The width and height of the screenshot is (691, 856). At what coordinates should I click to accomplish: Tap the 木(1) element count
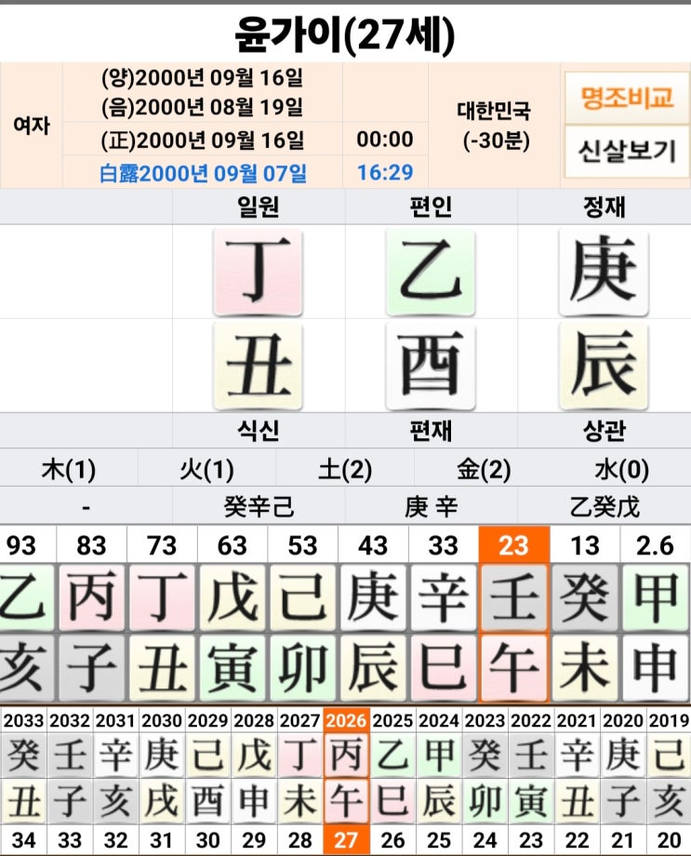[x=69, y=469]
